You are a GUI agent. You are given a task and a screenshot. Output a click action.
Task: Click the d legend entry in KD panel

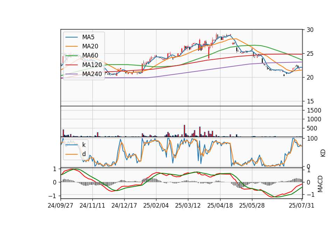pyautogui.click(x=84, y=154)
